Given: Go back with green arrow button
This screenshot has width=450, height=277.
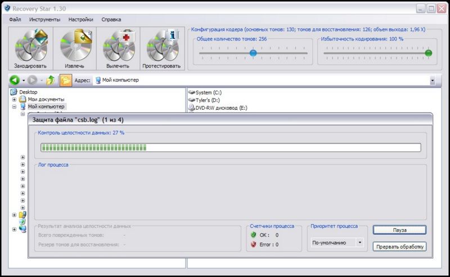Looking at the screenshot, I should (x=15, y=80).
